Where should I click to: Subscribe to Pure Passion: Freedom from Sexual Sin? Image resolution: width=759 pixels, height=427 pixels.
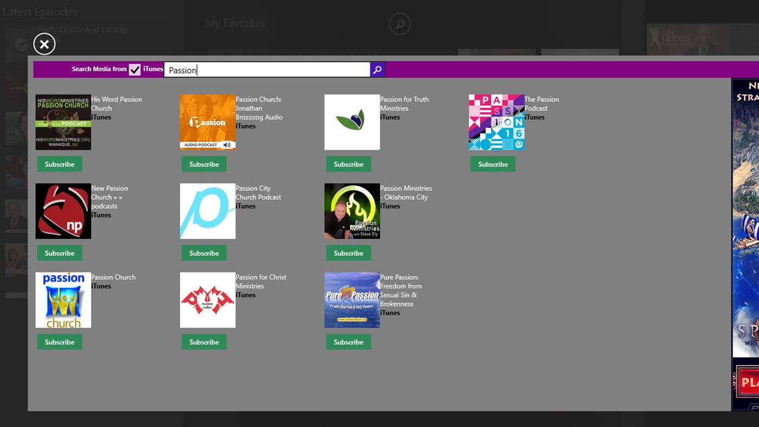point(348,342)
